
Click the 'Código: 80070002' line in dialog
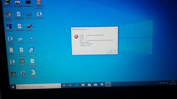click(x=86, y=44)
